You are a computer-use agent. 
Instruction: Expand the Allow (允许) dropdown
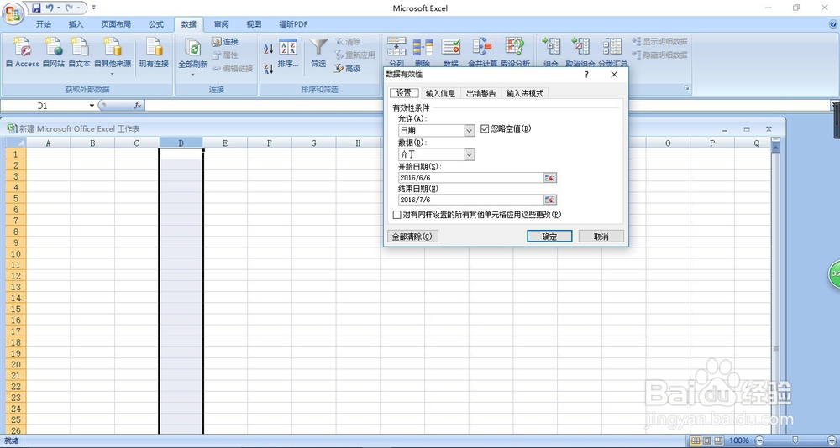coord(470,131)
